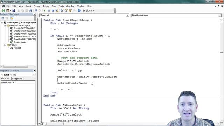Open the Format menu
224x126 pixels.
pyautogui.click(x=37, y=6)
